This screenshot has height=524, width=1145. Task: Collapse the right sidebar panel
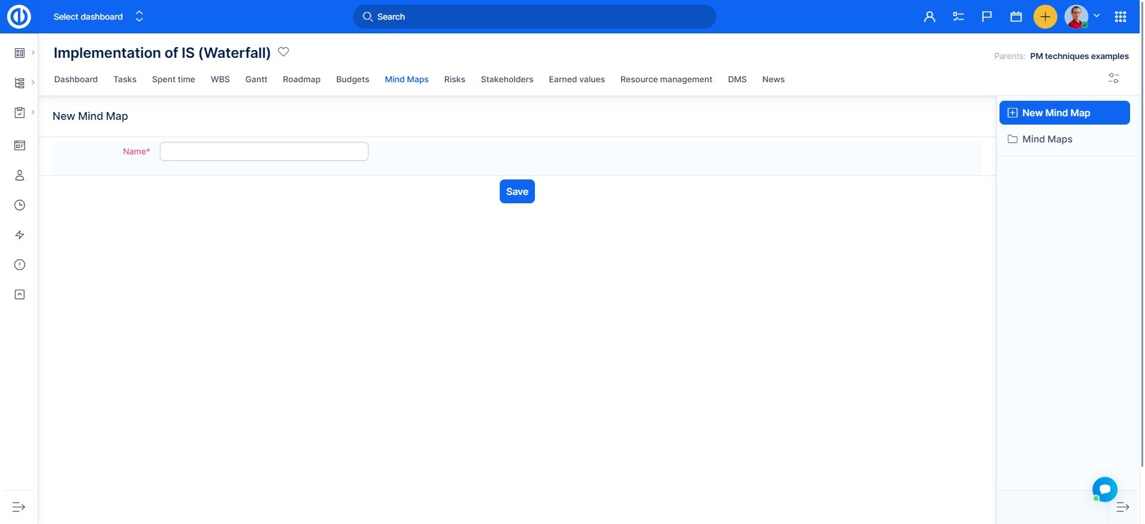tap(1122, 507)
